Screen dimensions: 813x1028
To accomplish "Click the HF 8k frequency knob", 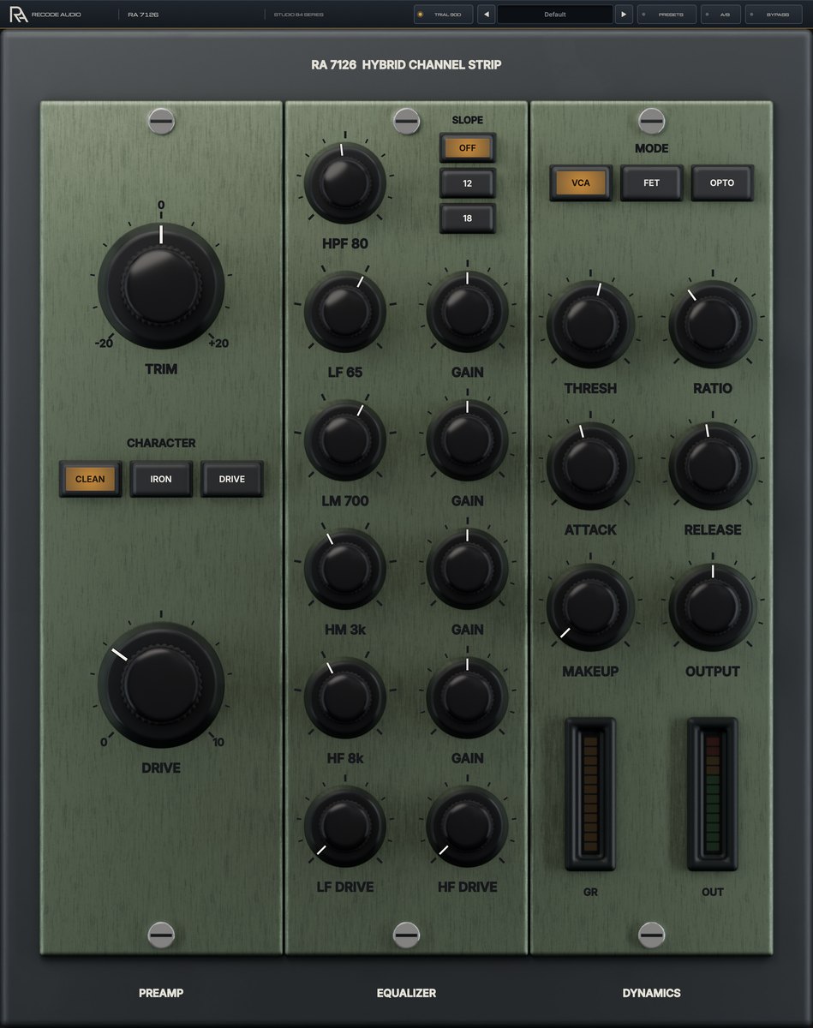I will pyautogui.click(x=345, y=696).
